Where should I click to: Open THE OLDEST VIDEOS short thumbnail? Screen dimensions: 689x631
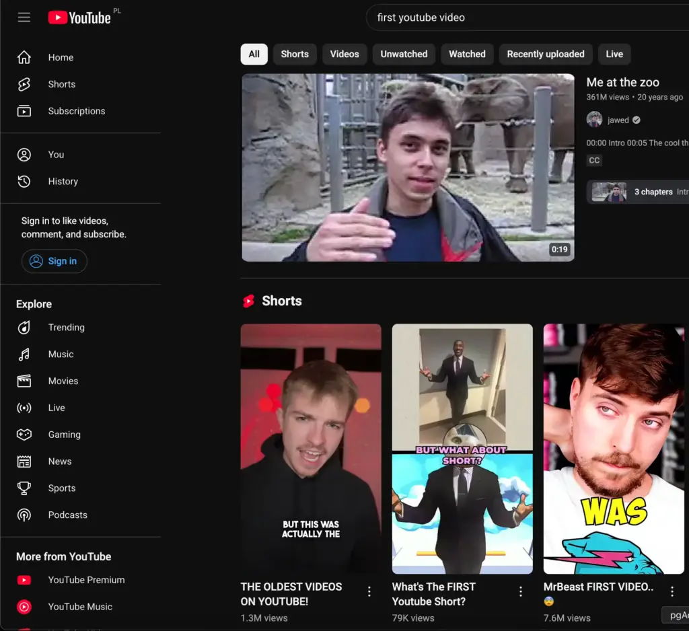311,449
